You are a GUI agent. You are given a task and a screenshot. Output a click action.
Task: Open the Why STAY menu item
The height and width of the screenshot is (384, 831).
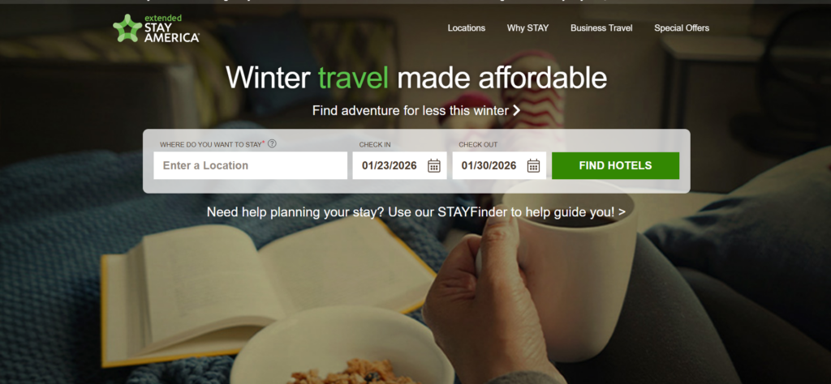[x=527, y=28]
